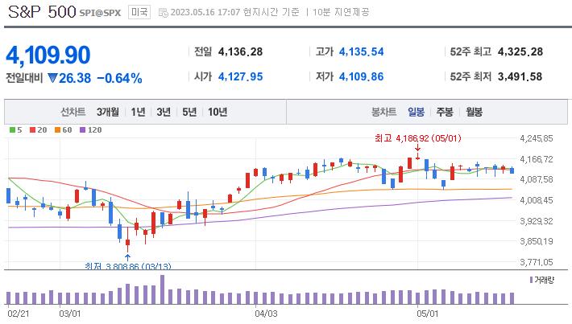Switch to 월봉 monthly candle chart

coord(474,112)
